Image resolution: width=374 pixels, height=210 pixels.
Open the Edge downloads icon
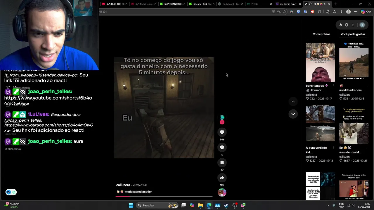[341, 12]
